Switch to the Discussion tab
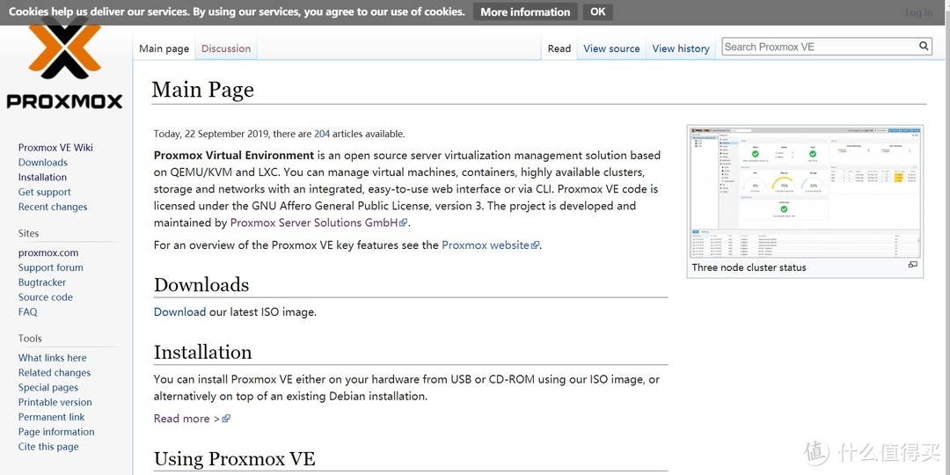 (226, 48)
